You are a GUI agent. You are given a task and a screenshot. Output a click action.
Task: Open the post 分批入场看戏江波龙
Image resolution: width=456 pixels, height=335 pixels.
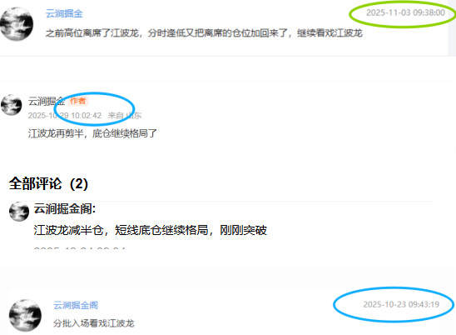click(94, 323)
